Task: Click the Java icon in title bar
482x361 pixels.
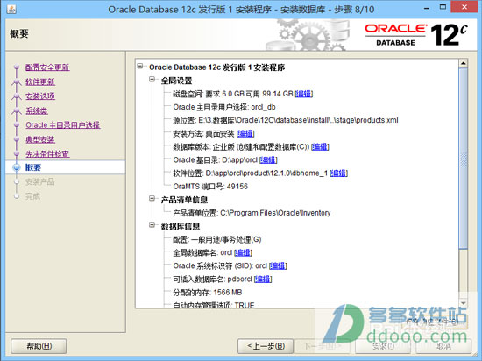Action: pyautogui.click(x=11, y=9)
